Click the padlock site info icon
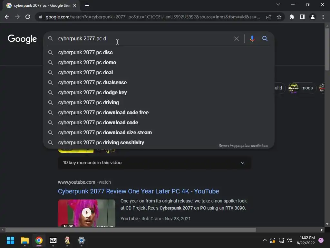Screen dimensions: 330x248 point(41,17)
